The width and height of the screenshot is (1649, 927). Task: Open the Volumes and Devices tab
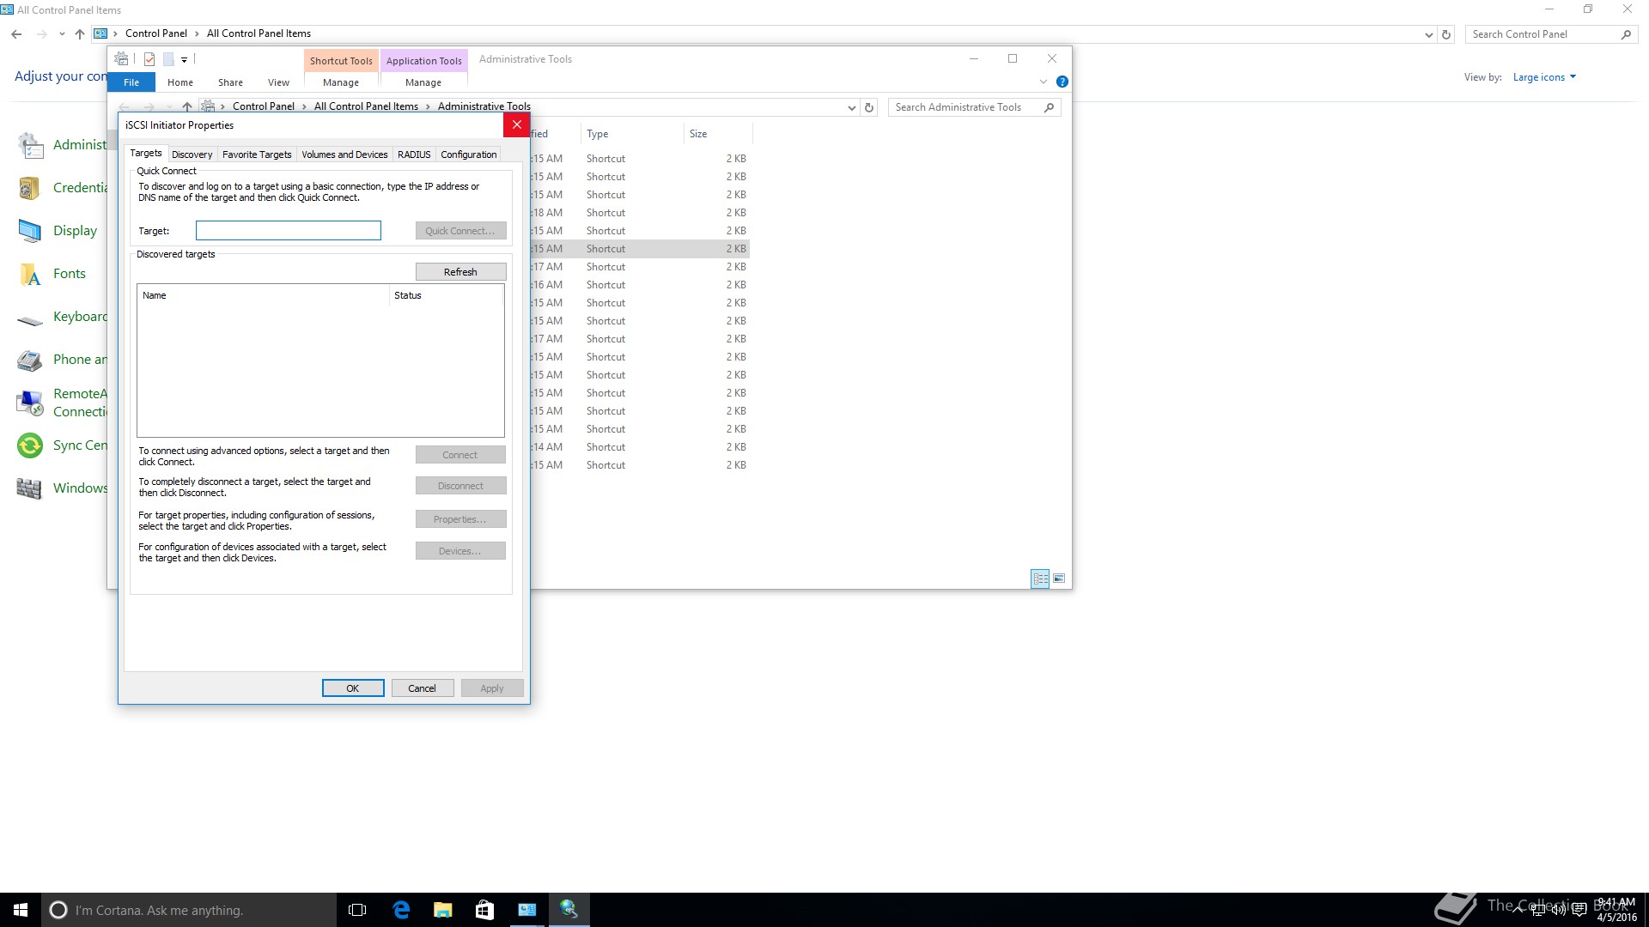click(344, 154)
